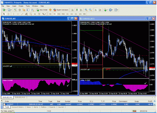Click the New Order button

pos(42,10)
